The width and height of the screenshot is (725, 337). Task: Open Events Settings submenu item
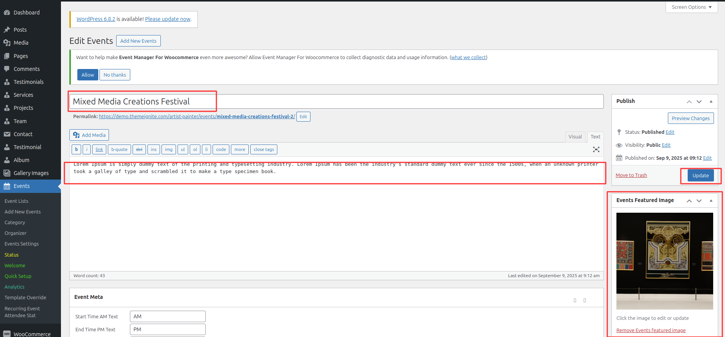[22, 244]
